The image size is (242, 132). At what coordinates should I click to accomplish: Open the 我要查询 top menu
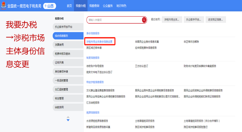tap(94, 6)
